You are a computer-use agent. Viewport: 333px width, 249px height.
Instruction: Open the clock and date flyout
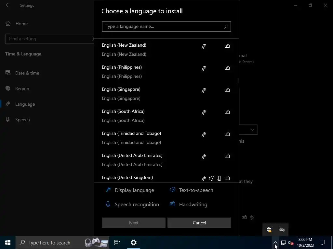pos(305,243)
